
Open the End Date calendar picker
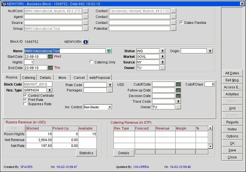pos(50,68)
